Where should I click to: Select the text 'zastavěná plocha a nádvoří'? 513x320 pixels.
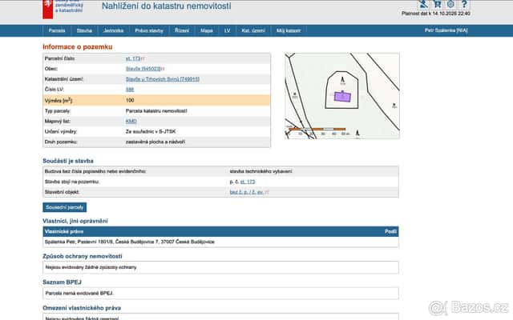(156, 142)
